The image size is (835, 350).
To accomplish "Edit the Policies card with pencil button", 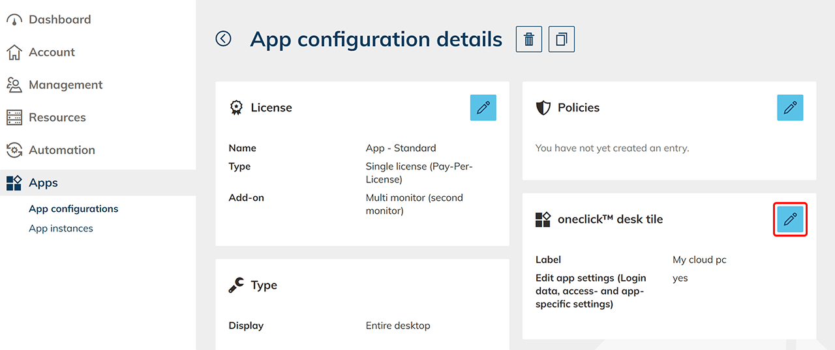I will coord(789,108).
